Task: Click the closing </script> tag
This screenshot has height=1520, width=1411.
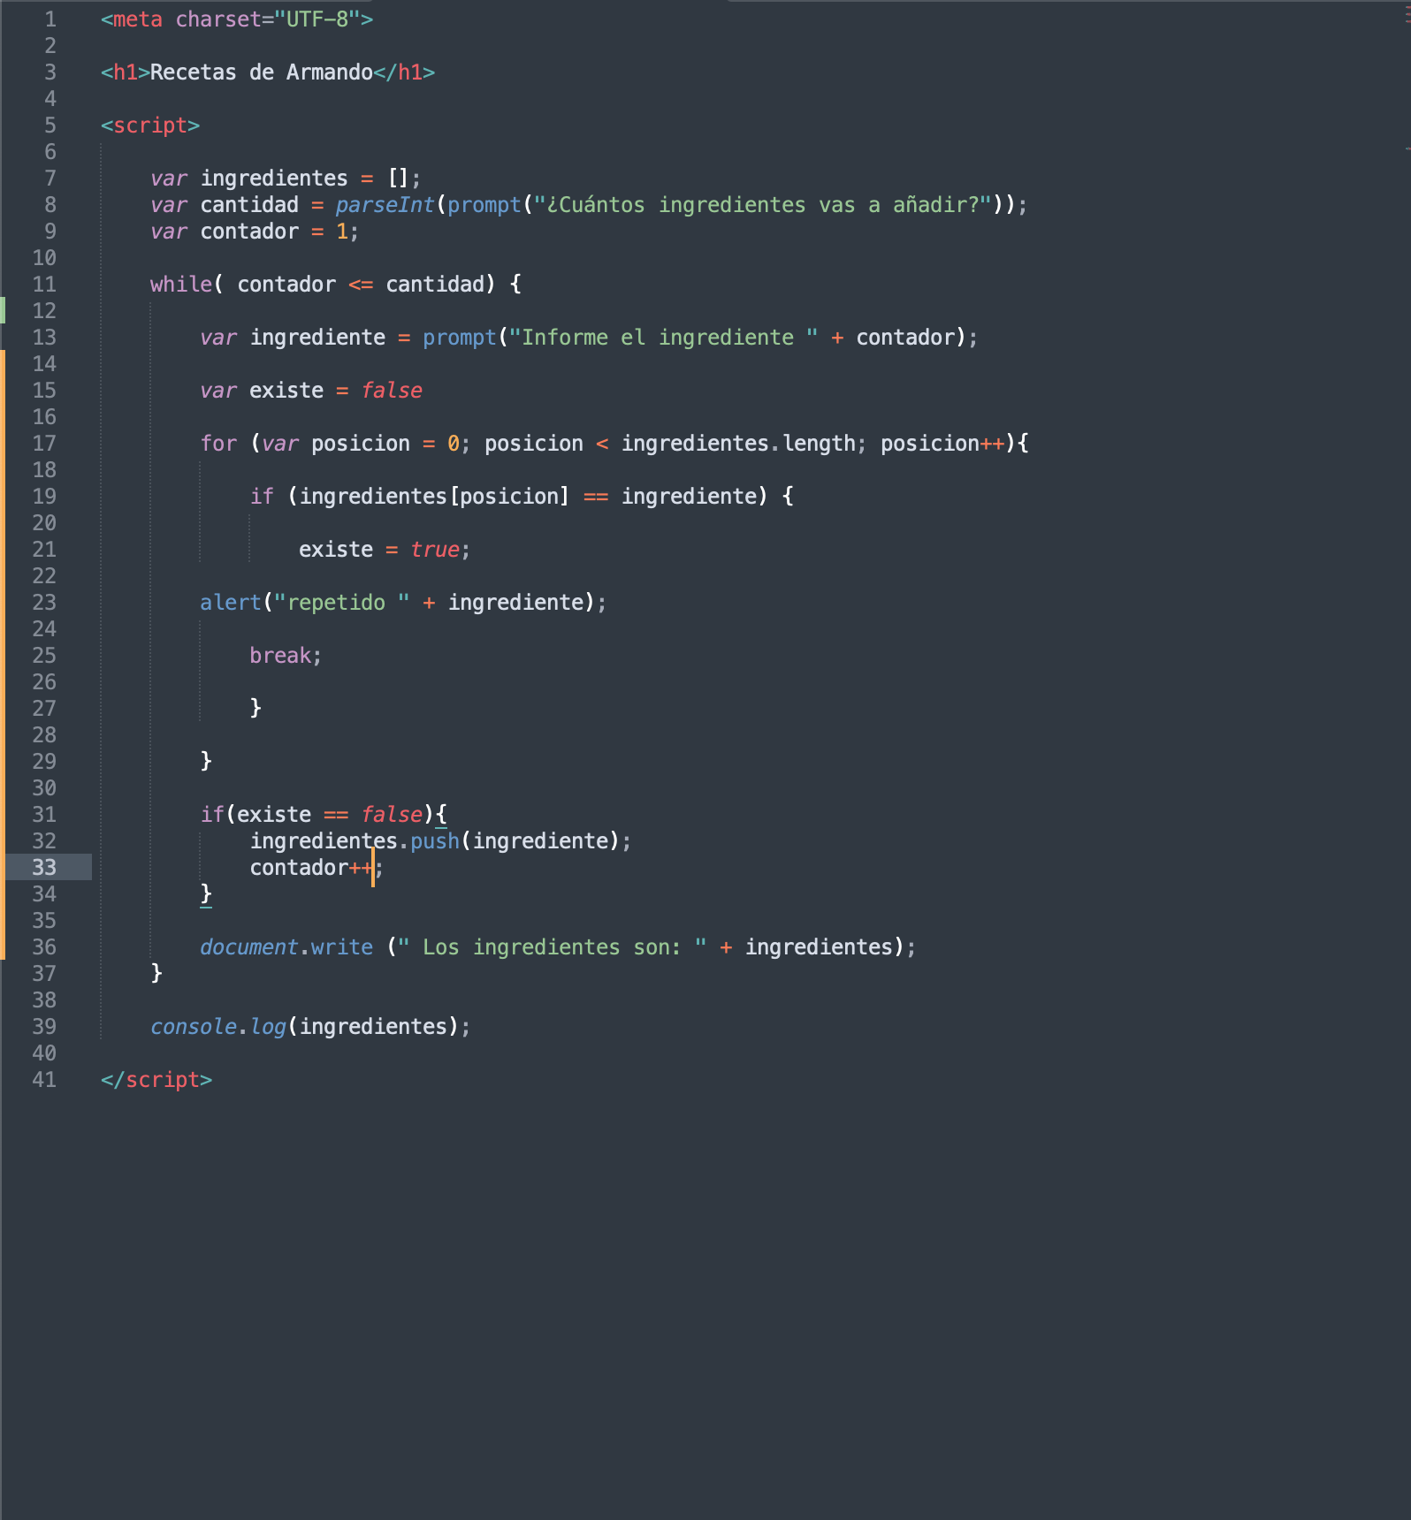Action: pos(156,1080)
